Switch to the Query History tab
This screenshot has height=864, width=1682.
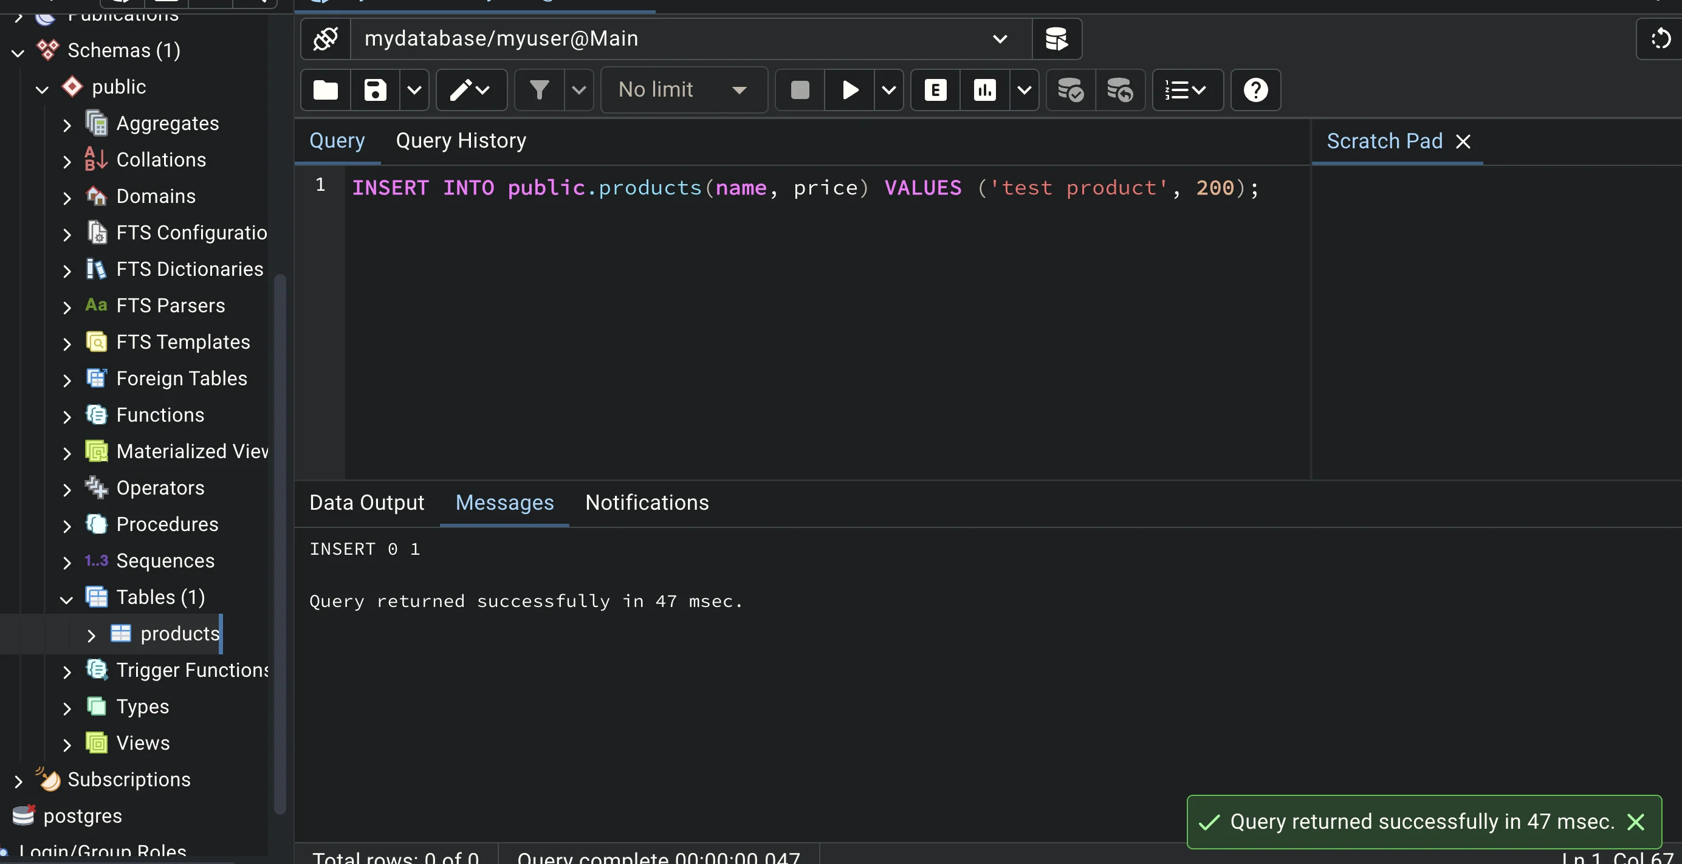[x=461, y=141]
